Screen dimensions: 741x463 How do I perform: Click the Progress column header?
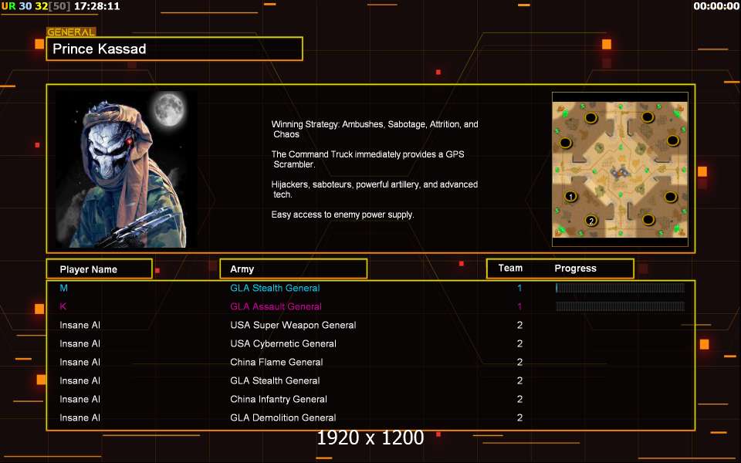coord(575,269)
